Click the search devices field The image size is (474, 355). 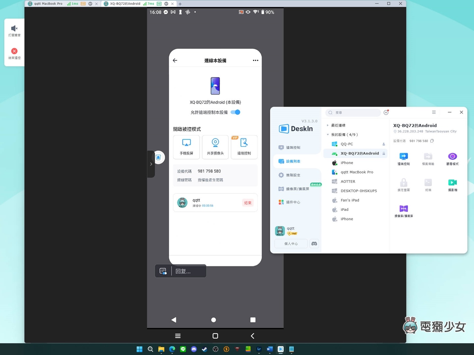[x=353, y=113]
